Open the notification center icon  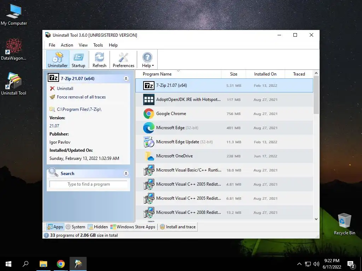pyautogui.click(x=351, y=264)
